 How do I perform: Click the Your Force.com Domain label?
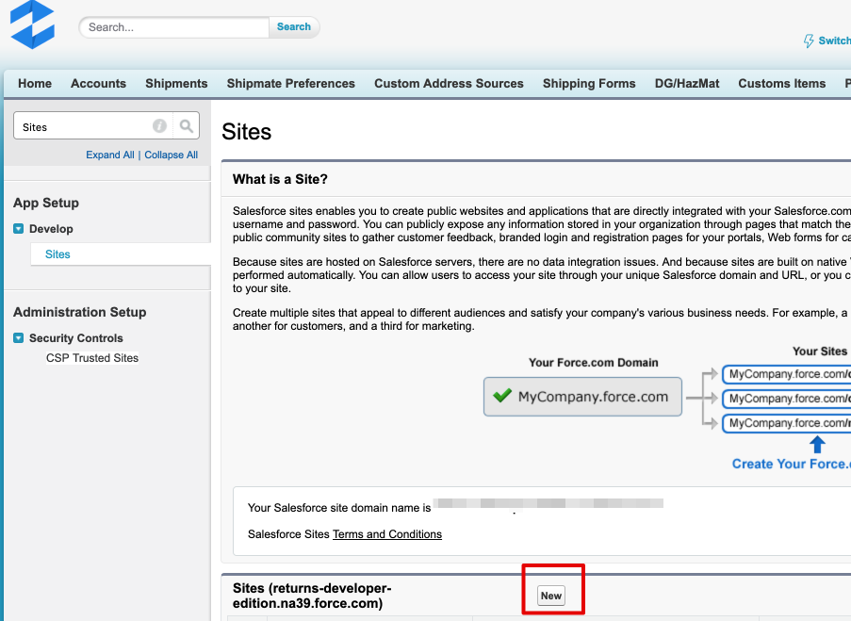[593, 363]
